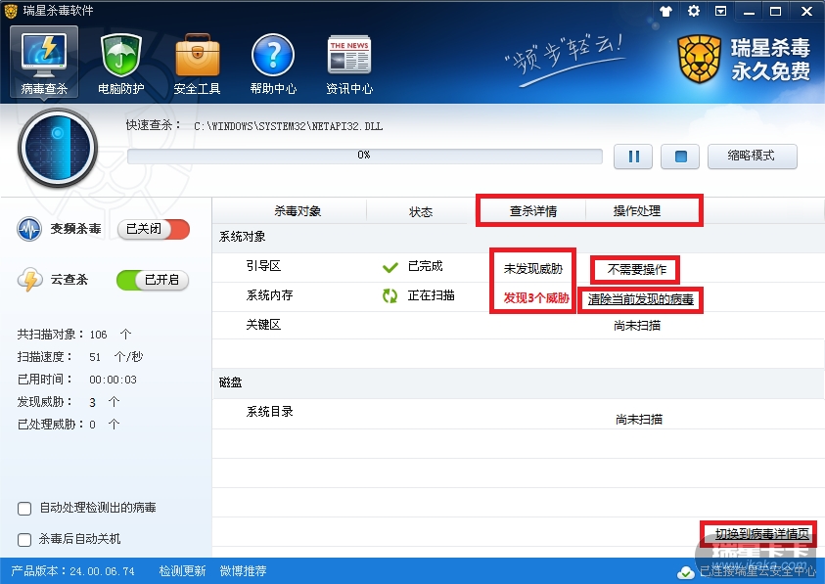Maximize the 瑞星杀毒软件 window
Screen dimensions: 825x584
pyautogui.click(x=775, y=11)
